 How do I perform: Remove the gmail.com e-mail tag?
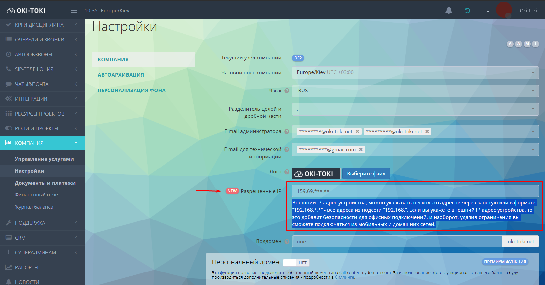361,149
